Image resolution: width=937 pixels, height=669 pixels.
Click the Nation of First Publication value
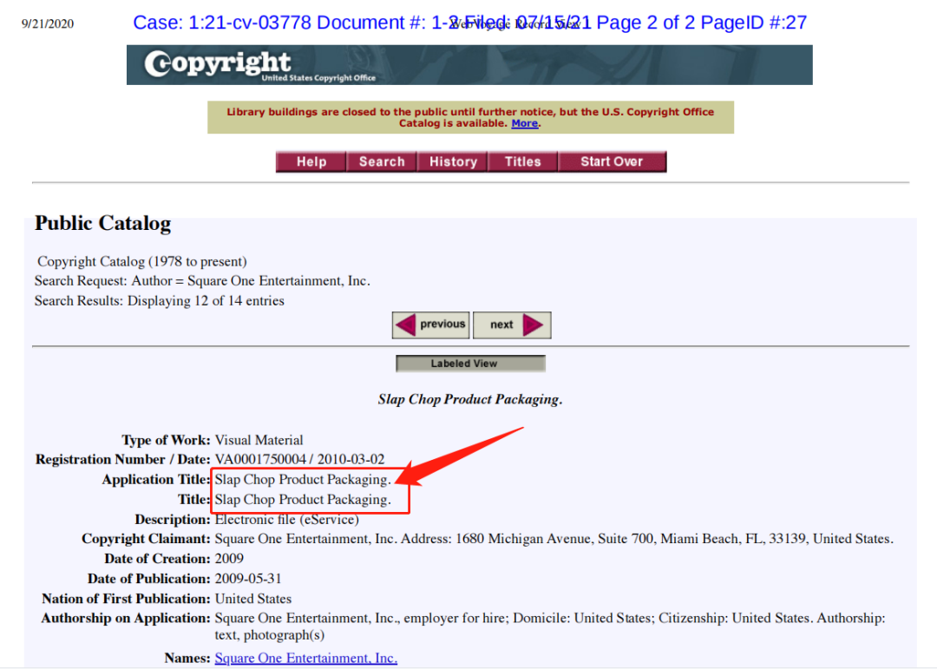[253, 599]
